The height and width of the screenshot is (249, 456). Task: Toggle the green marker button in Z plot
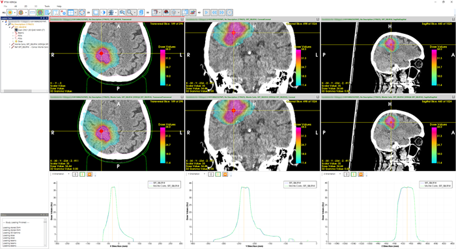click(353, 174)
